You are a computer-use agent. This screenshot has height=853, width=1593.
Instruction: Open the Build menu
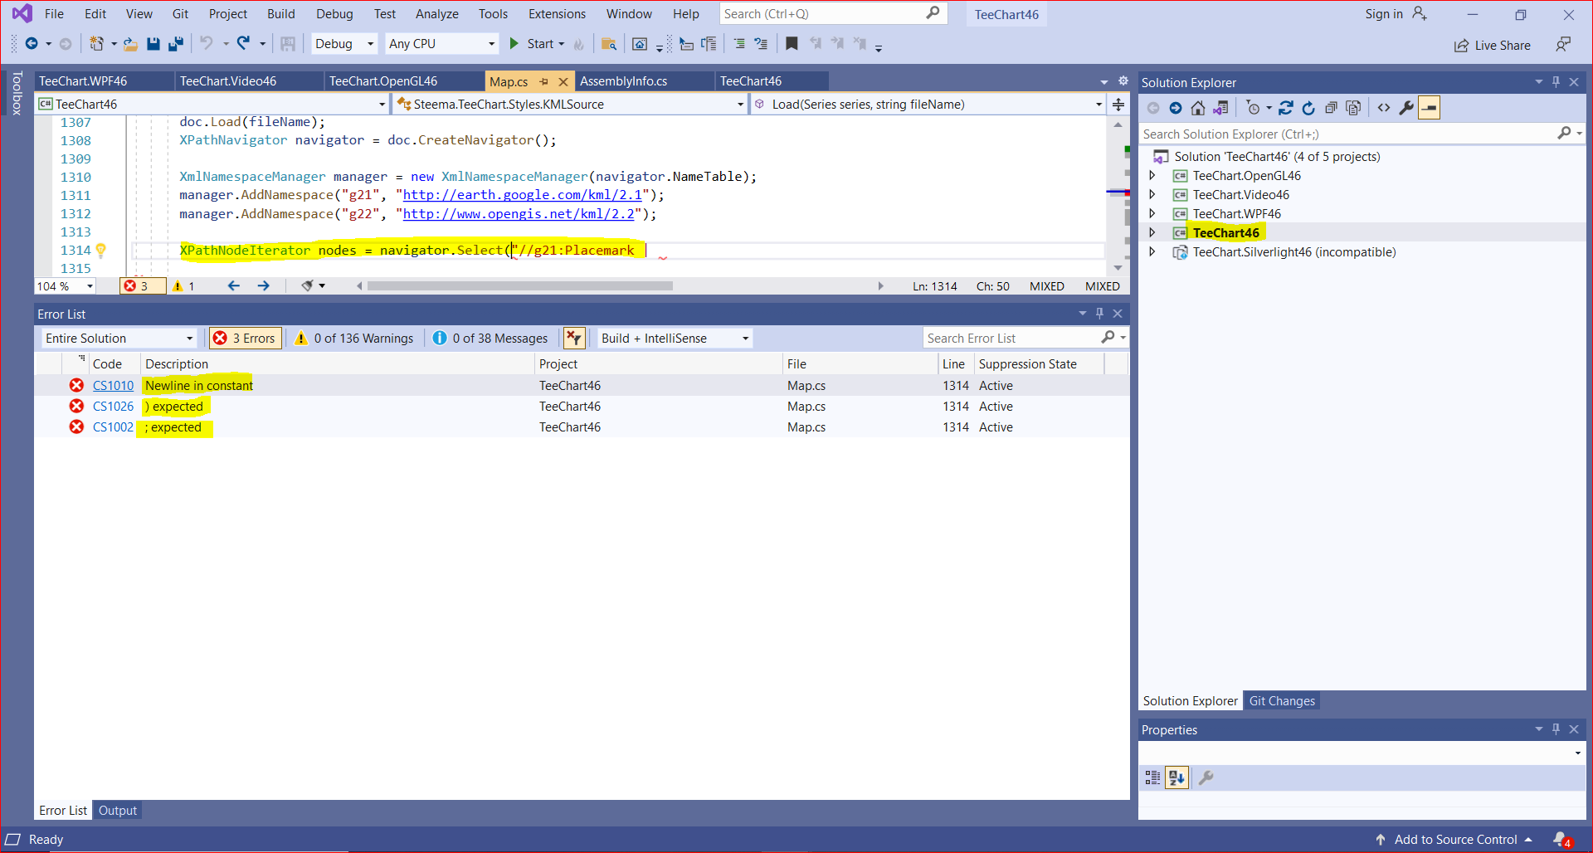pos(281,14)
